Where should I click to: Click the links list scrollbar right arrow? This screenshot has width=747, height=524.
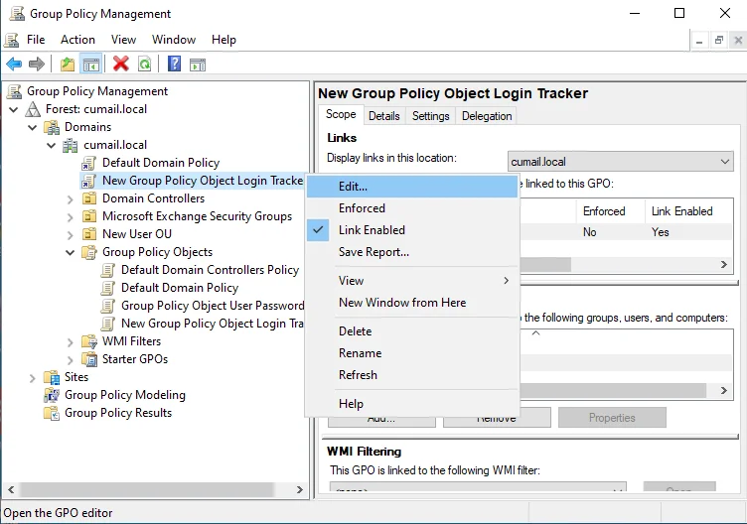tap(724, 264)
